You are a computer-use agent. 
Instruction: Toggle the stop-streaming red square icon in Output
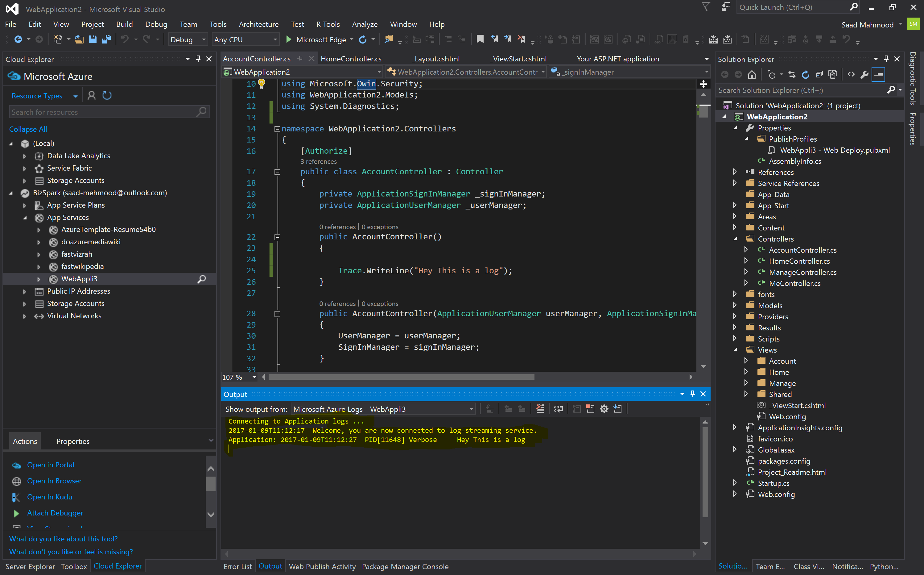tap(590, 409)
